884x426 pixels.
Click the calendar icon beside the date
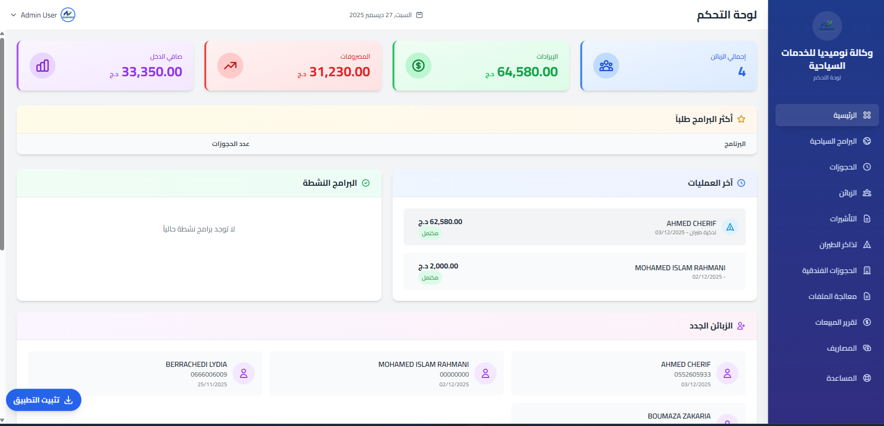click(x=419, y=15)
